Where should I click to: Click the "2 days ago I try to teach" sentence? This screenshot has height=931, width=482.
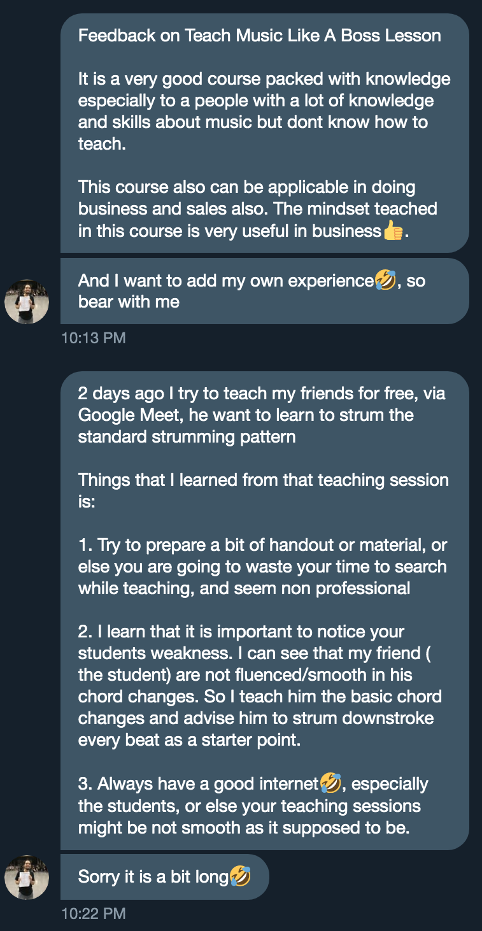click(261, 394)
